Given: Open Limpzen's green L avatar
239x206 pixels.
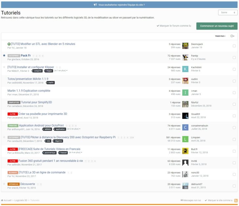Looking at the screenshot, I should tap(185, 139).
